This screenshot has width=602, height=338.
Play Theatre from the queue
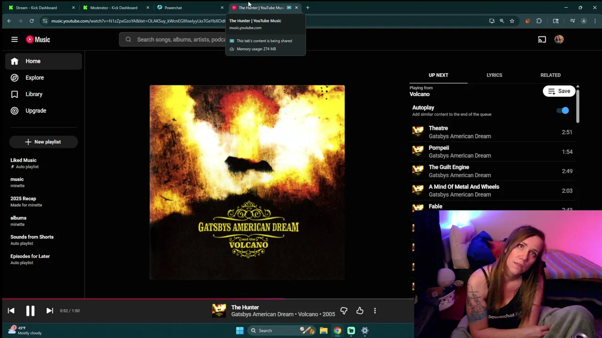click(492, 132)
